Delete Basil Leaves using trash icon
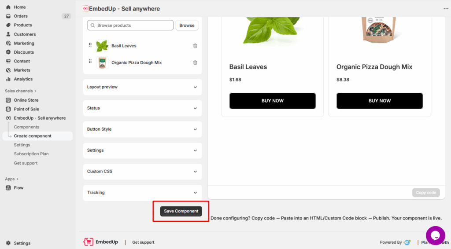Image resolution: width=451 pixels, height=249 pixels. (195, 46)
